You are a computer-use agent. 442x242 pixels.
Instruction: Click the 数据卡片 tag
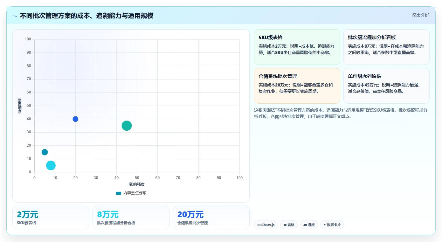click(x=332, y=225)
